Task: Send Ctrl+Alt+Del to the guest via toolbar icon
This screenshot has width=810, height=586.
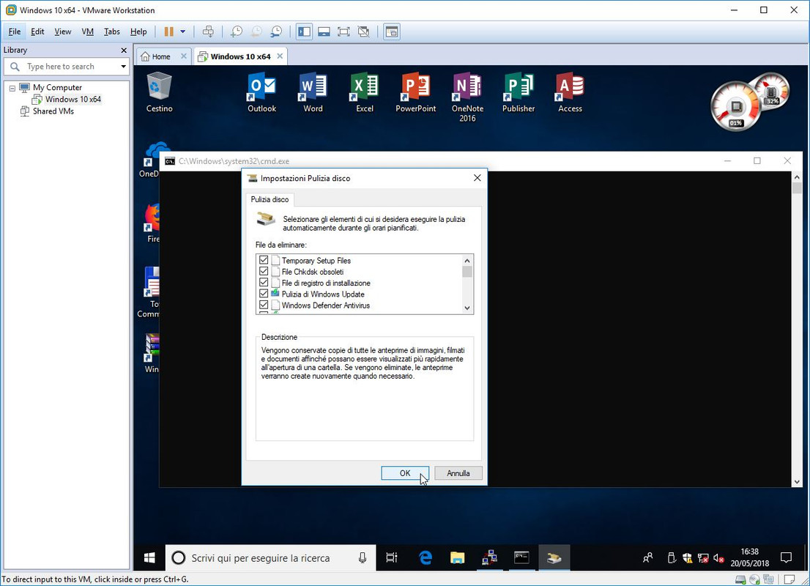Action: tap(208, 31)
